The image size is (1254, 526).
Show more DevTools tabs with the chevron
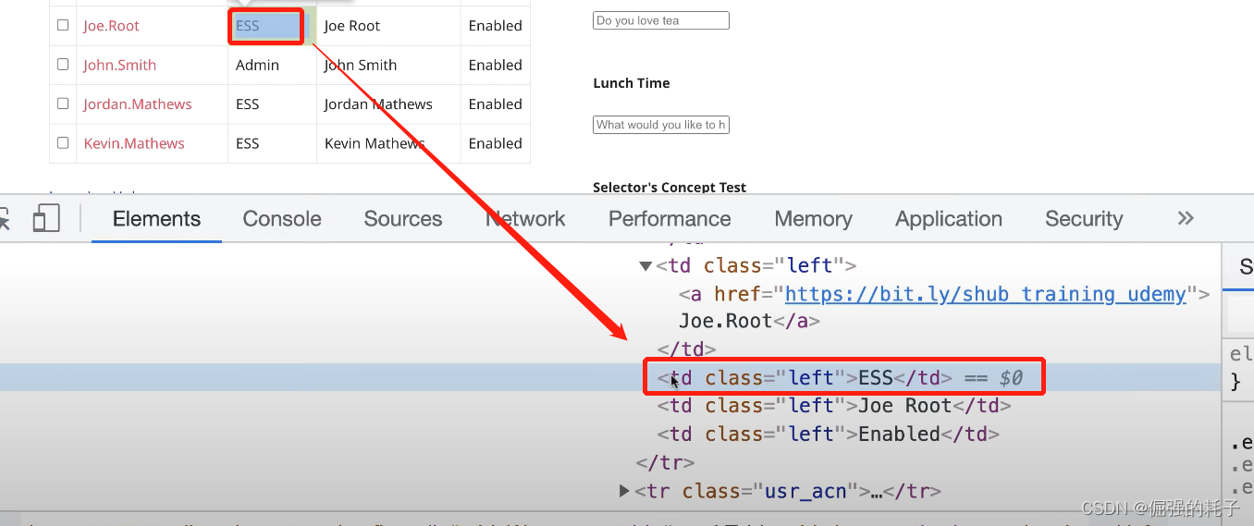[x=1186, y=218]
